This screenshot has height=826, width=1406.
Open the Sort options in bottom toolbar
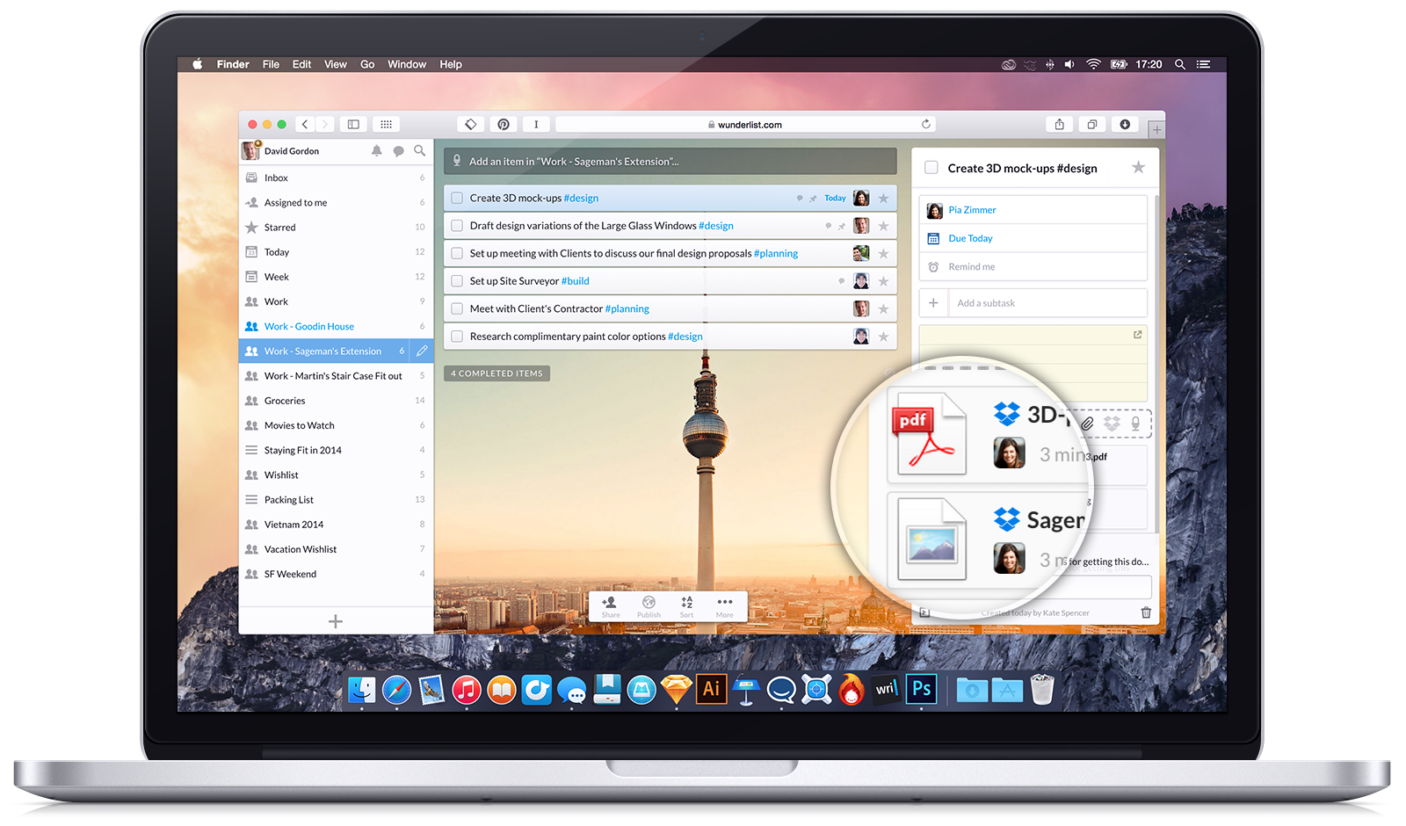pos(686,606)
